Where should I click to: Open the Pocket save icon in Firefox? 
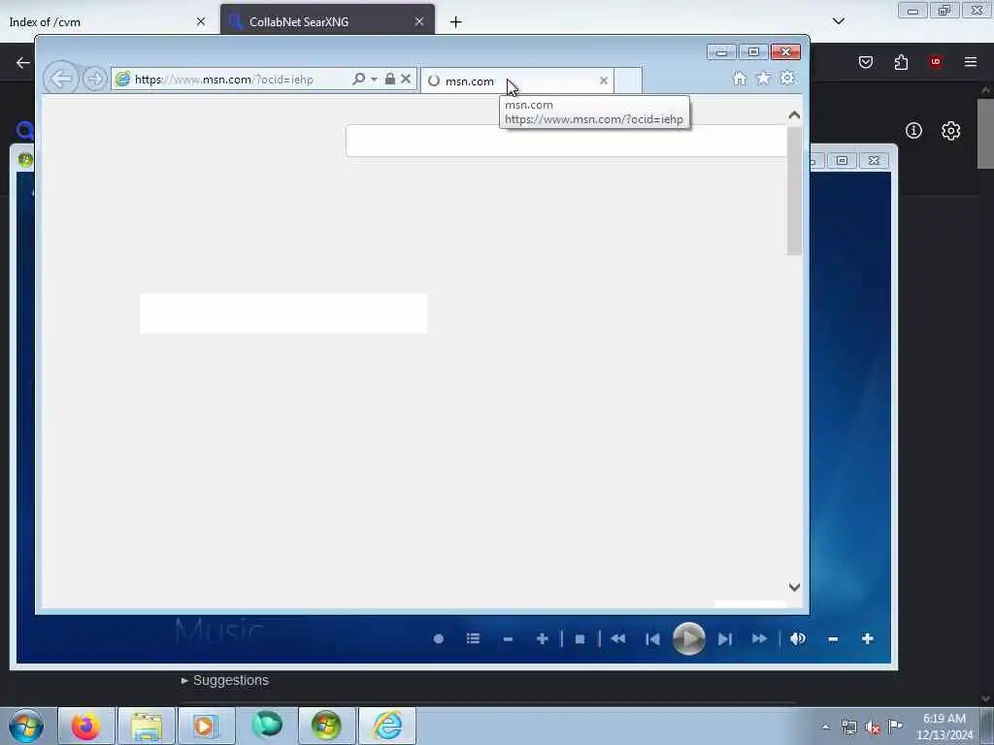coord(865,62)
